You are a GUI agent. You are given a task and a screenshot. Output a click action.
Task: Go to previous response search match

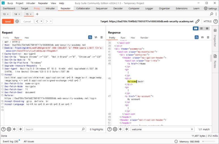point(121,129)
